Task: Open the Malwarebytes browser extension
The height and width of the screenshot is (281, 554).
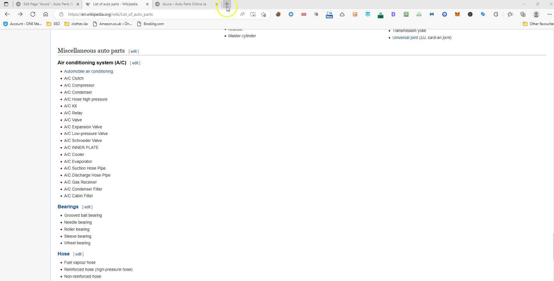Action: 432,14
